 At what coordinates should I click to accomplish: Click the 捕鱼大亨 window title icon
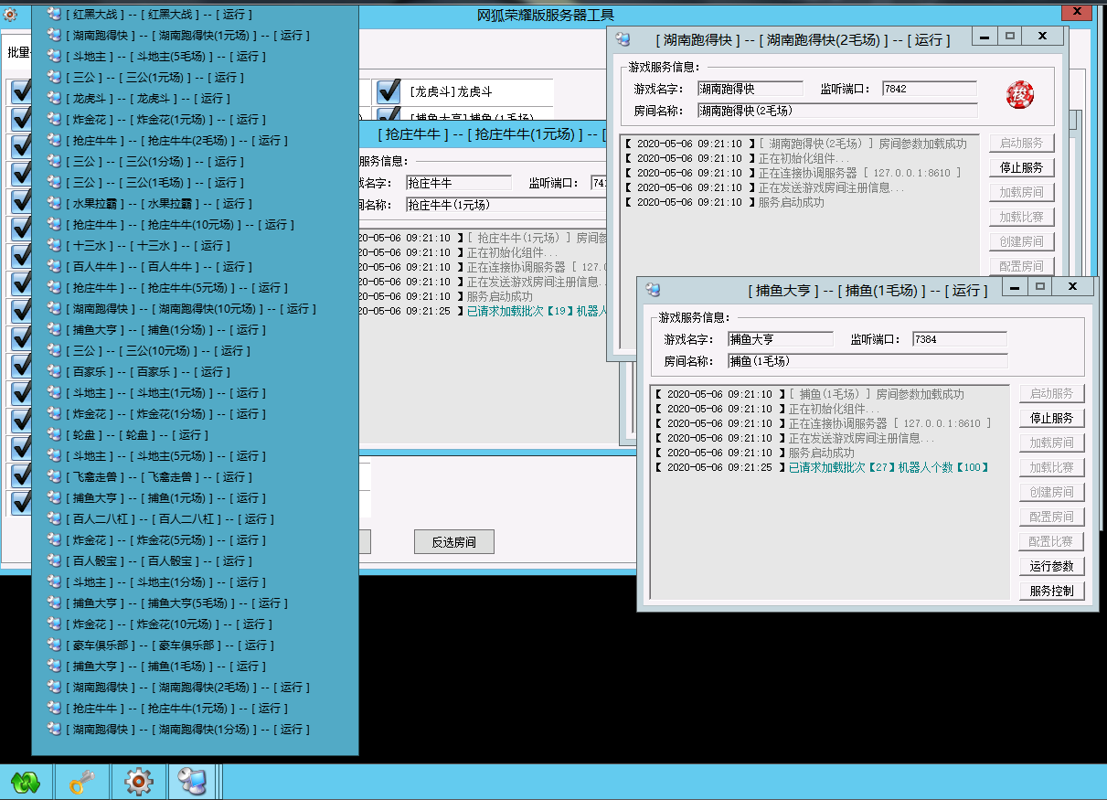pos(653,290)
